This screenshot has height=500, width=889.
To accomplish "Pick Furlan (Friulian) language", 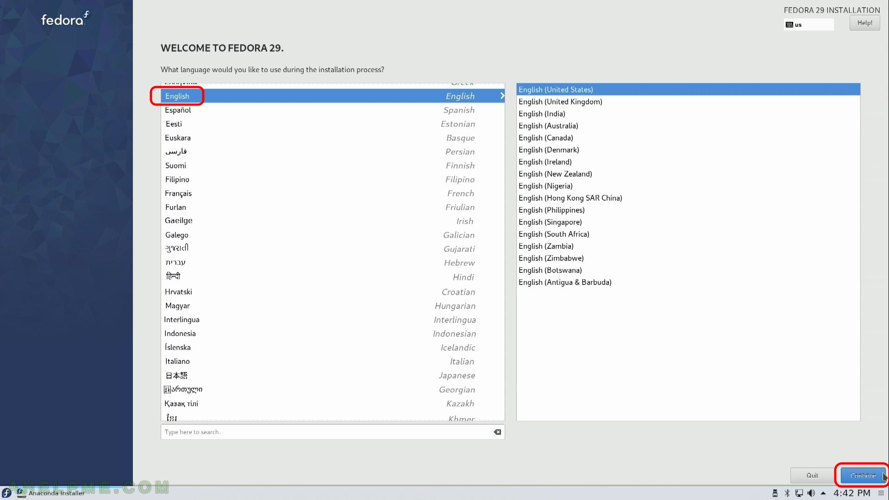I will point(332,207).
